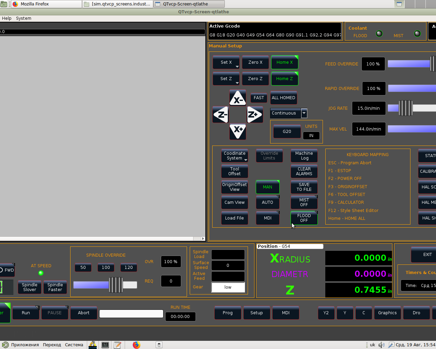Click the FLOOD coolant indicator LED
The width and height of the screenshot is (436, 349).
[x=379, y=34]
